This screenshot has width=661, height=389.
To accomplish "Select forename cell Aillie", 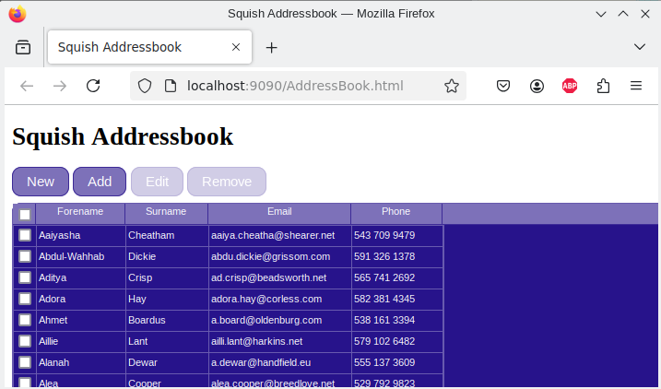I will pos(81,341).
